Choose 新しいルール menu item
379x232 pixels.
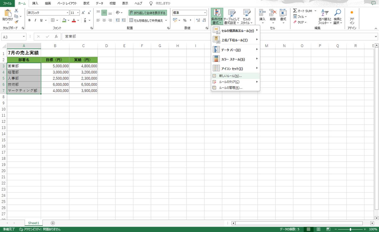(235, 76)
